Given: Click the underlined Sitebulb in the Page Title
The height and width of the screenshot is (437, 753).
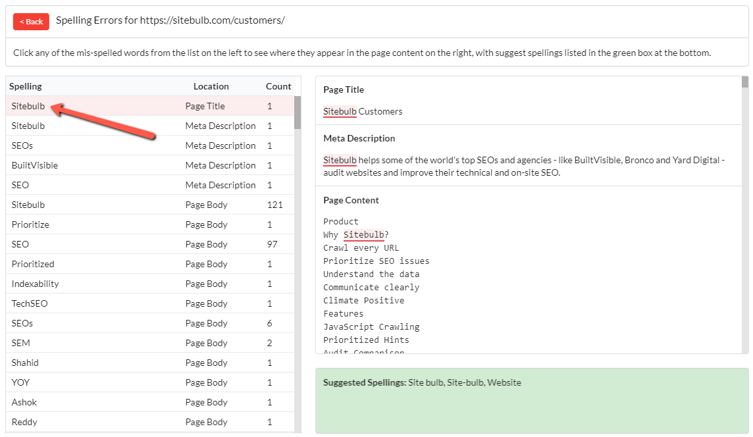Looking at the screenshot, I should click(x=340, y=111).
